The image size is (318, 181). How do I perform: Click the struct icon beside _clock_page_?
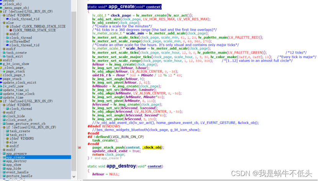click(1, 67)
